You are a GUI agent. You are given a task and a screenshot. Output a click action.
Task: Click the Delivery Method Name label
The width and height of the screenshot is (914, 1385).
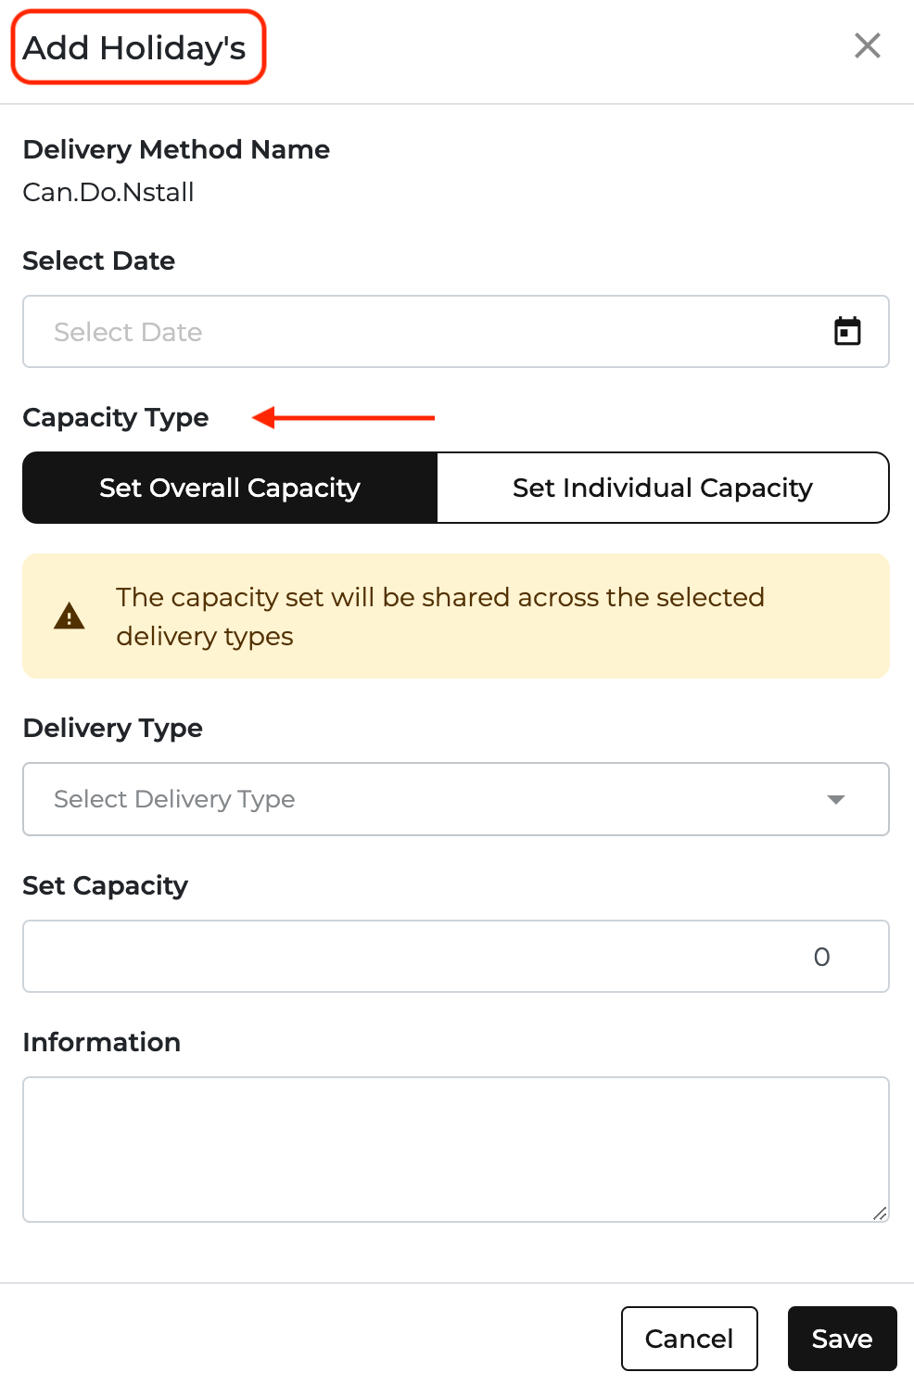coord(176,149)
